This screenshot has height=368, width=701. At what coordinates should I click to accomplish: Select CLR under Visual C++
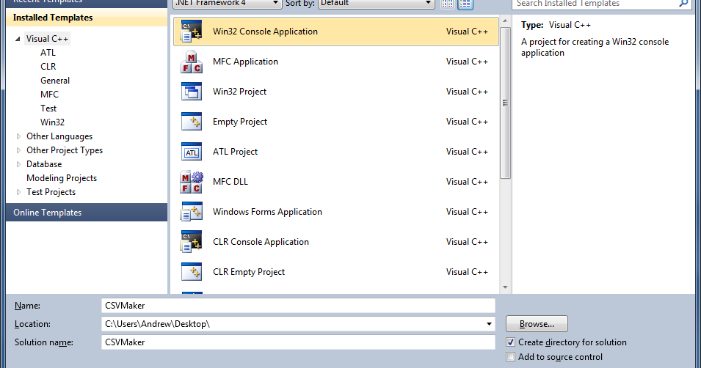pos(48,67)
